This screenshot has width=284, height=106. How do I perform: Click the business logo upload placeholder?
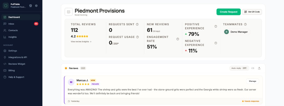[69, 12]
